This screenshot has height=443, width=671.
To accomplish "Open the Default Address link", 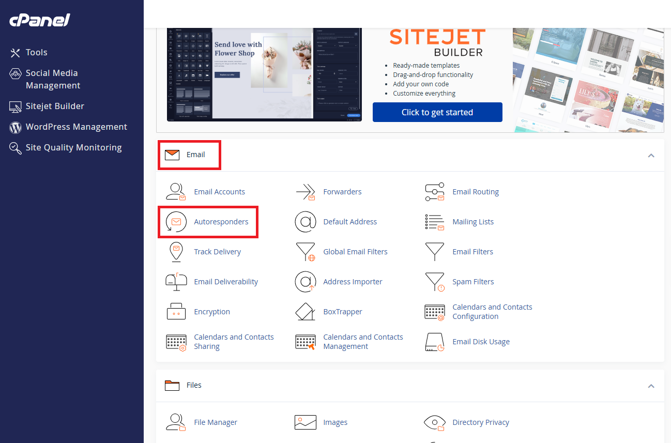I will 350,222.
